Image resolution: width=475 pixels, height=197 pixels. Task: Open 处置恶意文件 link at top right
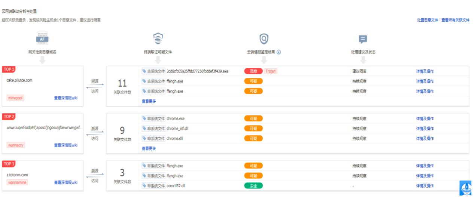[427, 20]
